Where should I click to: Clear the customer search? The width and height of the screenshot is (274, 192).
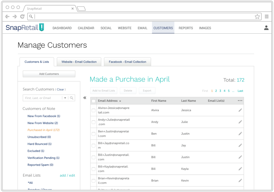point(60,89)
